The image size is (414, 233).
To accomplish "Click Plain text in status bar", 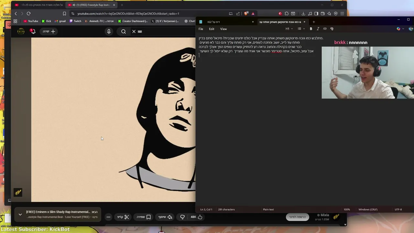I will (268, 209).
